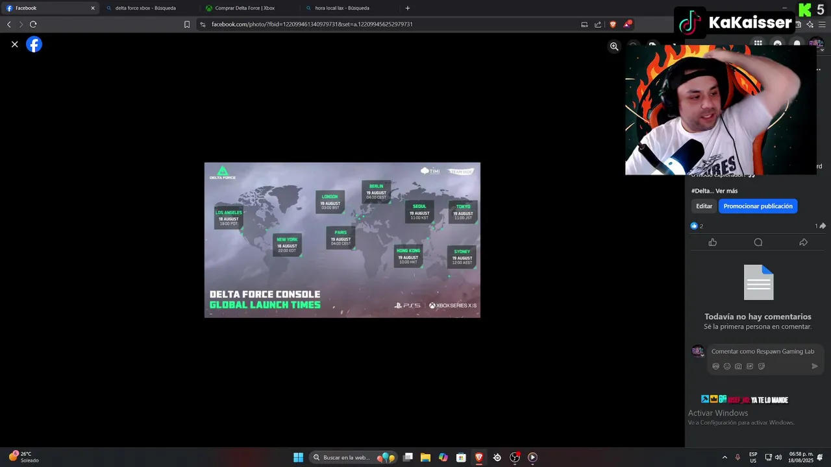
Task: Click the Brave Shields lion icon
Action: tap(613, 25)
